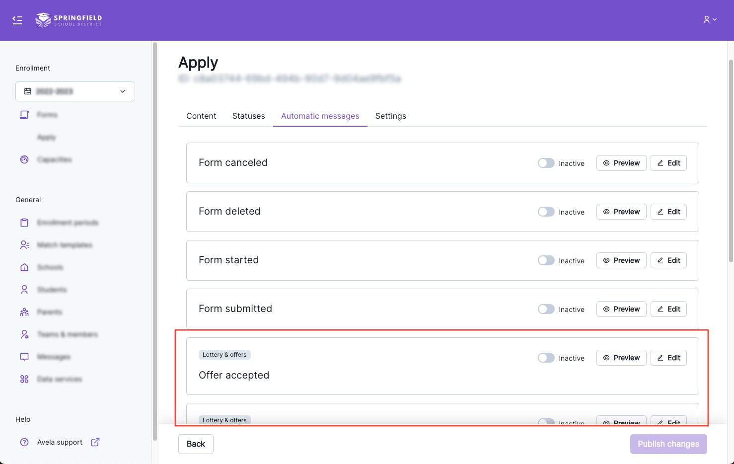Enable the Form canceled message toggle
Viewport: 734px width, 464px height.
(x=546, y=163)
